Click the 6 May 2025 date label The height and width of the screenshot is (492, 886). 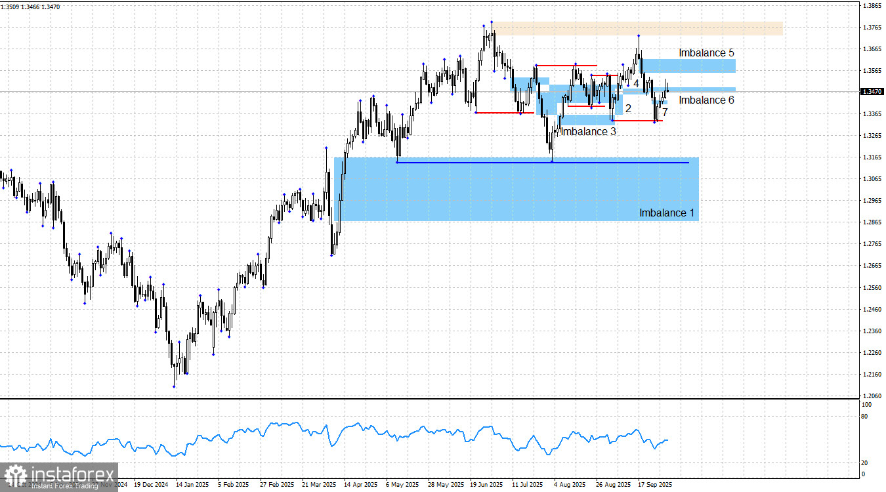coord(402,485)
